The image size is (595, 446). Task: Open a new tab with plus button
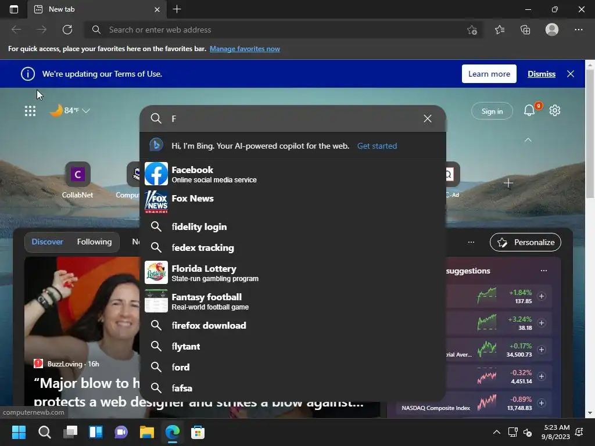tap(177, 9)
